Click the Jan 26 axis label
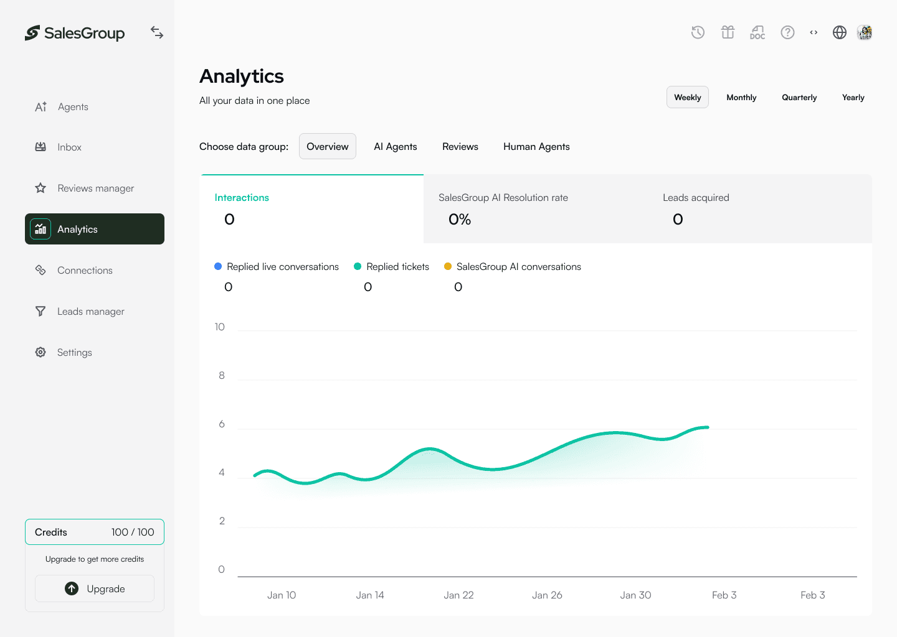 click(x=547, y=595)
